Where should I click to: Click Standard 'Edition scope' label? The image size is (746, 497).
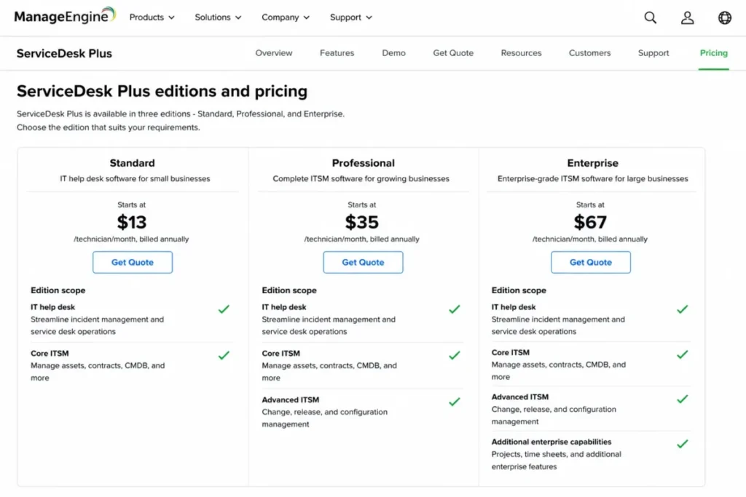(58, 290)
